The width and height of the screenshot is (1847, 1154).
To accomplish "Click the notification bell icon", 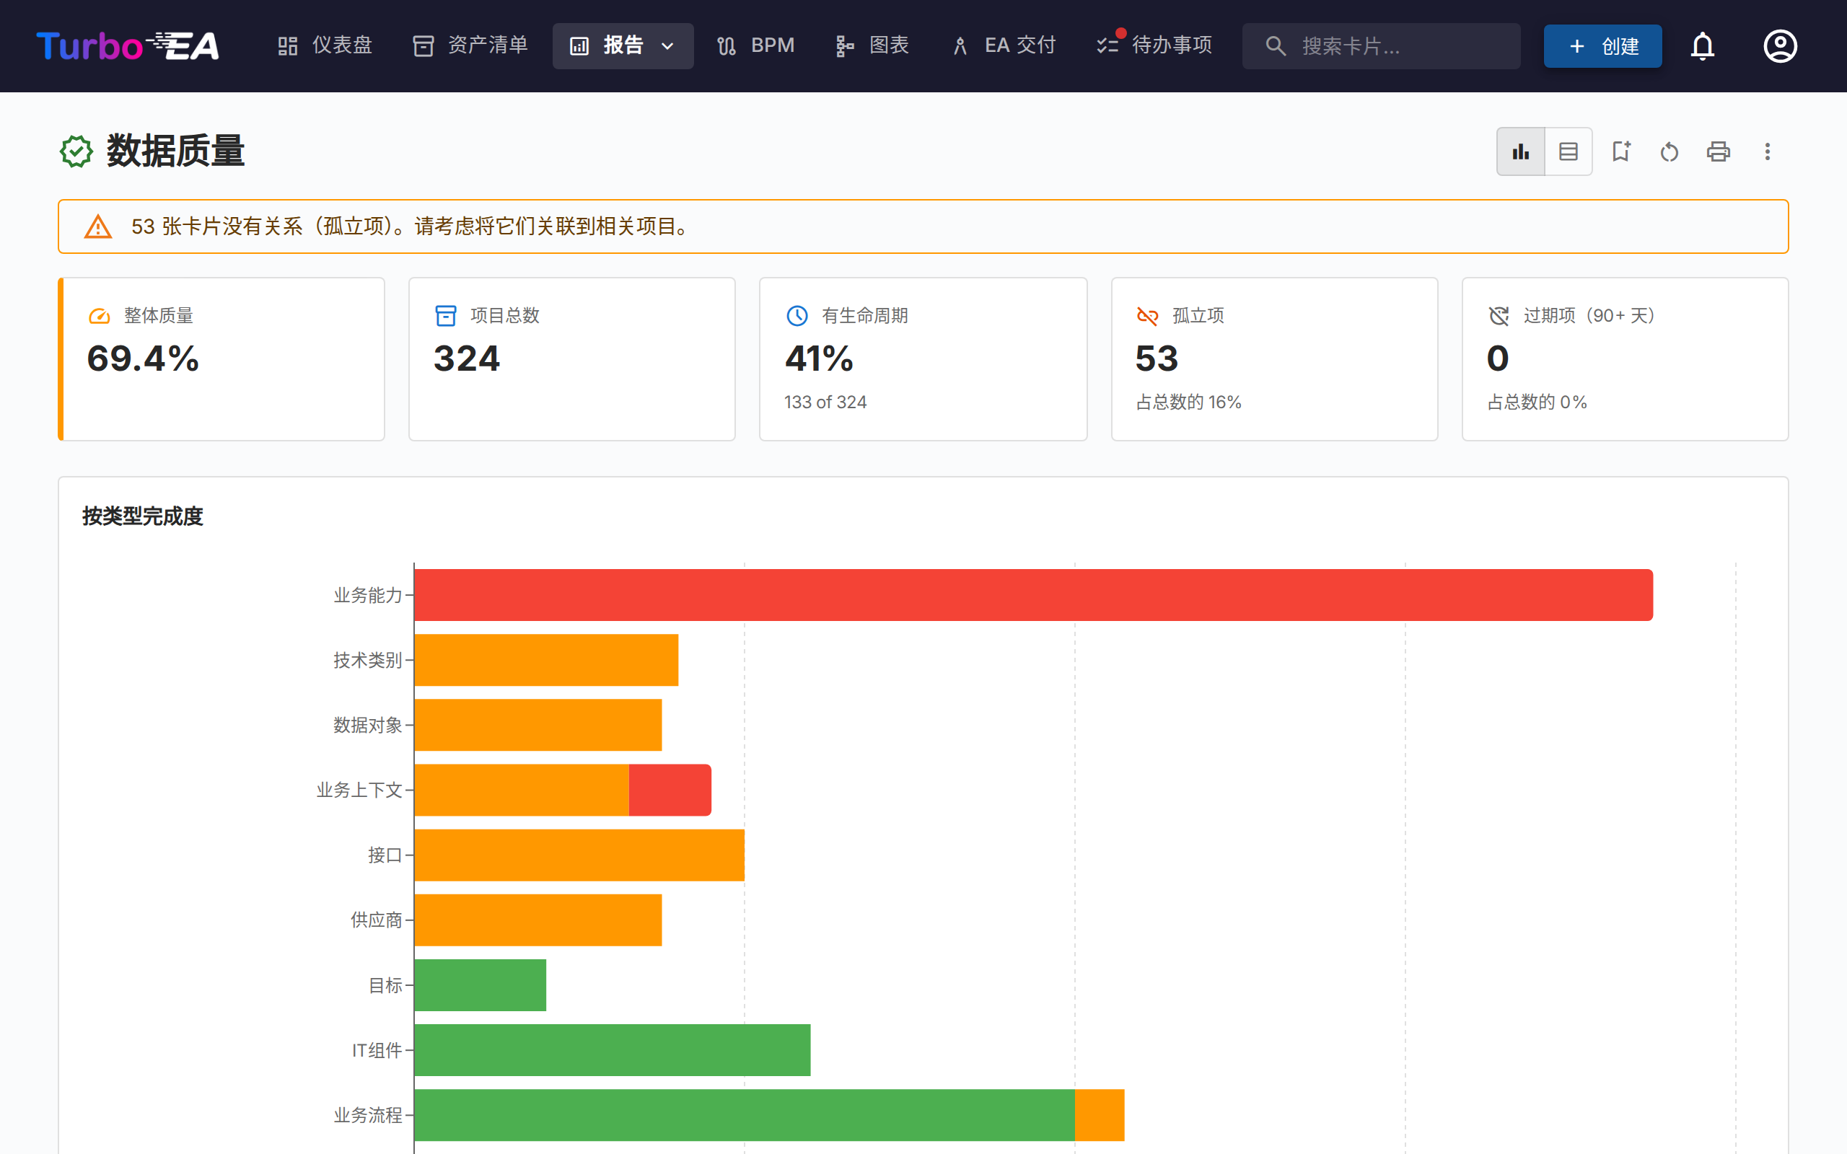I will pyautogui.click(x=1702, y=45).
